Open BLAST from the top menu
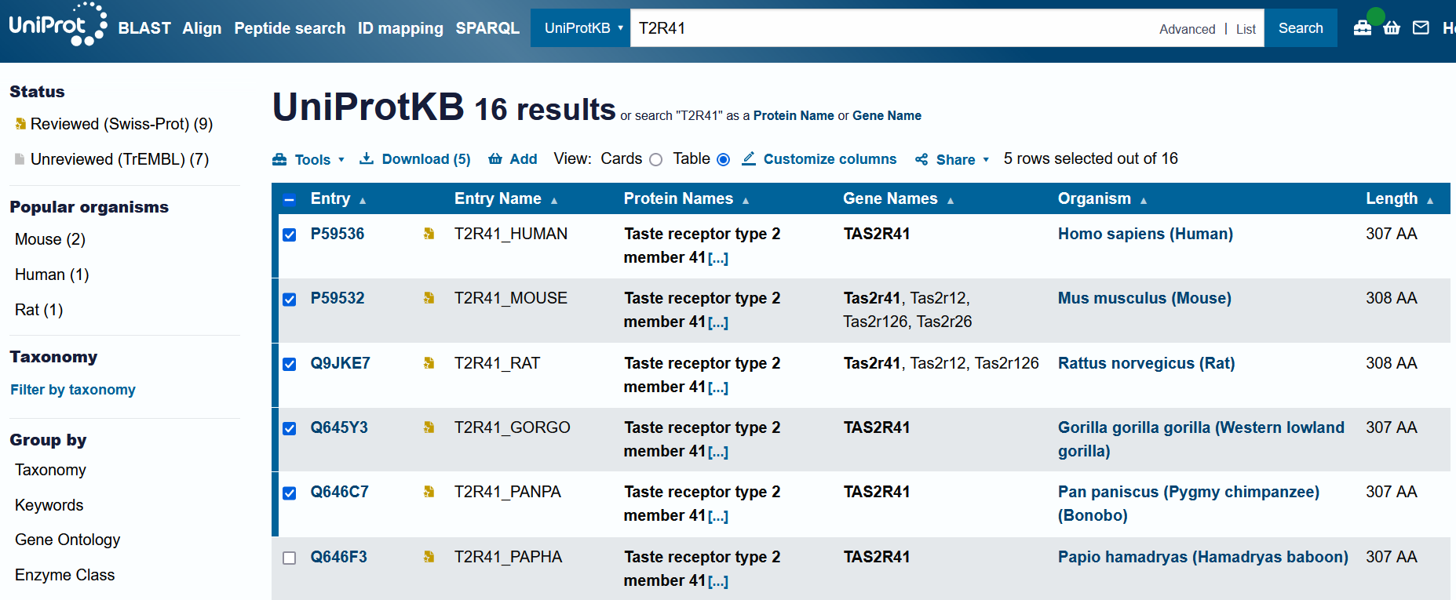Screen dimensions: 1456x600 click(x=144, y=28)
